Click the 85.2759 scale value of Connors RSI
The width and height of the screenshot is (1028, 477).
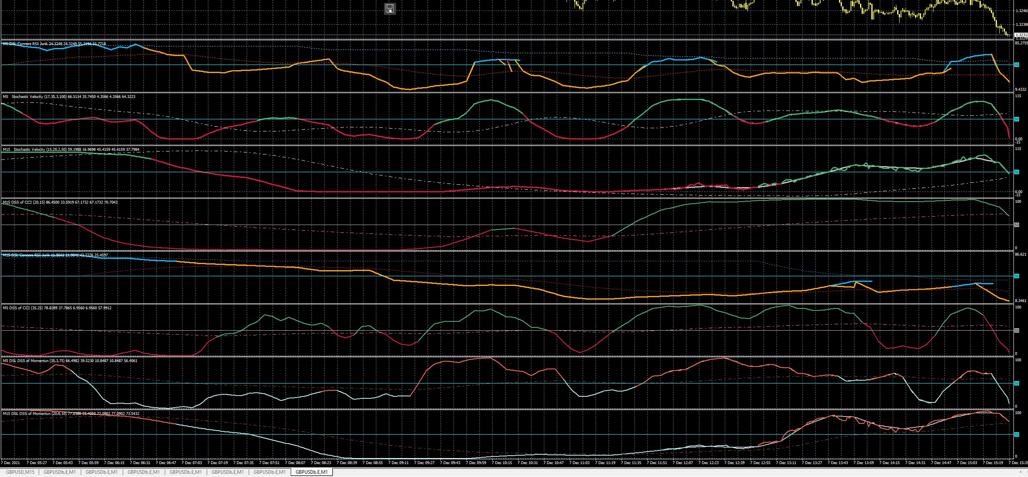click(1021, 43)
